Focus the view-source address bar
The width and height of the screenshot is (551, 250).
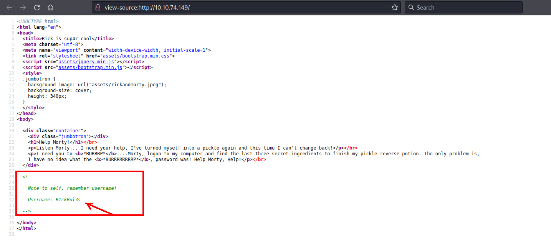[246, 7]
